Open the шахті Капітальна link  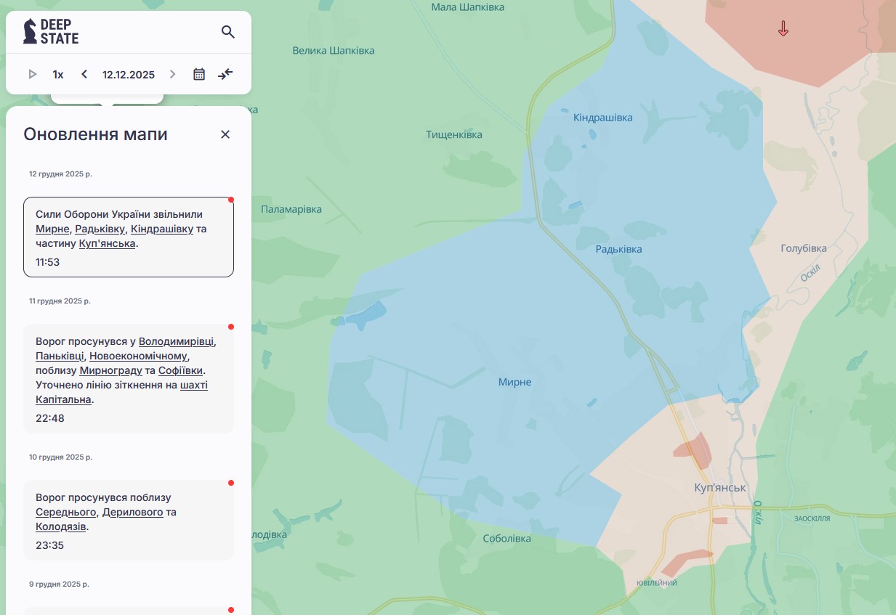pyautogui.click(x=121, y=392)
